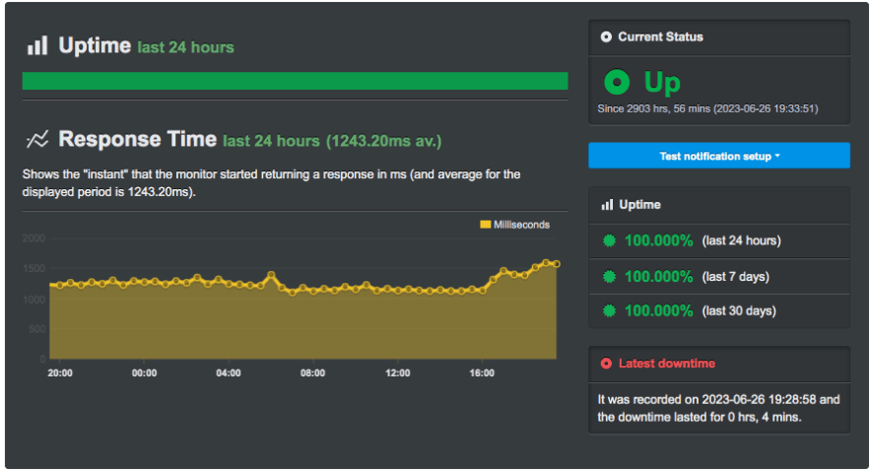The image size is (871, 470).
Task: Click the 16:00 axis label
Action: (x=482, y=373)
